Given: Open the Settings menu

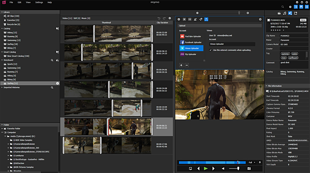Looking at the screenshot, I should pos(39,2).
